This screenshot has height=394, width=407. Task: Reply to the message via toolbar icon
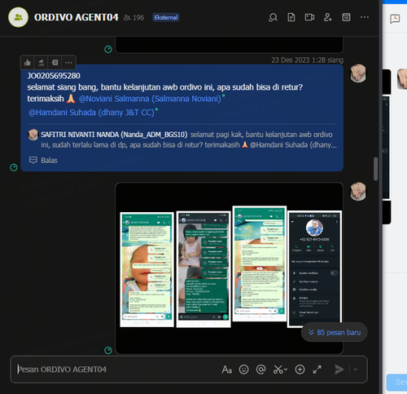tap(55, 63)
